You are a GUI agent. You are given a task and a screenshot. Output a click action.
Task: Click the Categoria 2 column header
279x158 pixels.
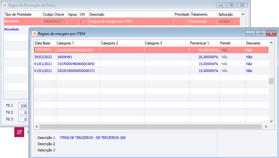point(122,43)
